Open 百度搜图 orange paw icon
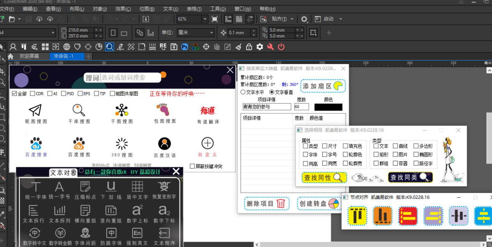The height and width of the screenshot is (247, 492). pyautogui.click(x=79, y=143)
